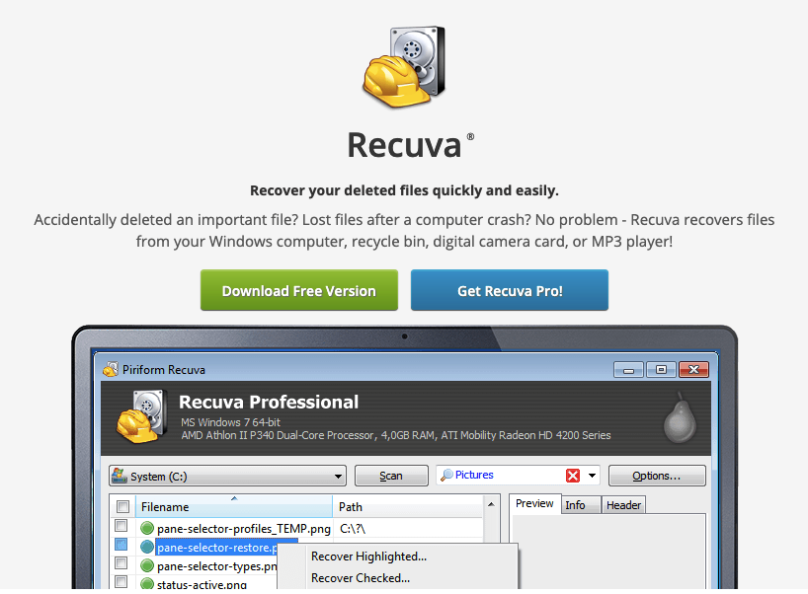Open the System (C:) drive dropdown

[227, 476]
